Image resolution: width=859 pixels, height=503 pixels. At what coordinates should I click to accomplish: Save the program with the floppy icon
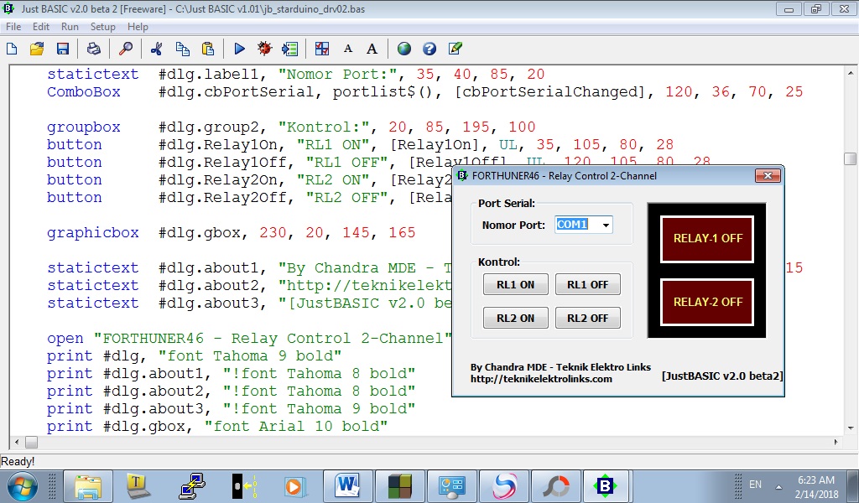click(x=63, y=49)
